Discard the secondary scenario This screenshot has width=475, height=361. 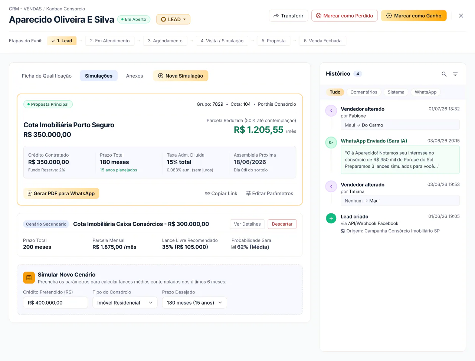[x=282, y=224]
